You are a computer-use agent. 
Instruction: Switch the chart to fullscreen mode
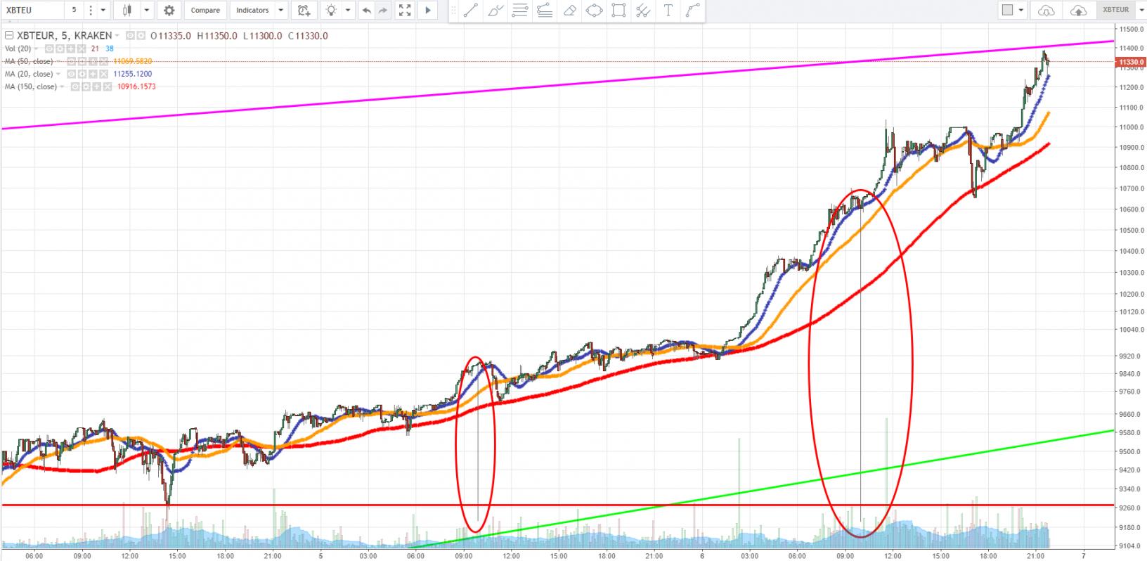tap(405, 10)
